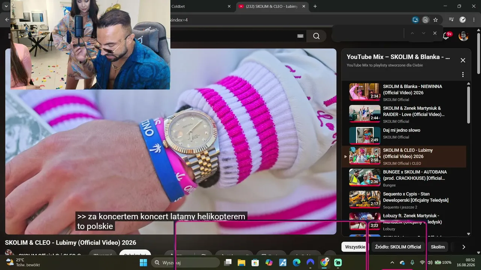Close the Coldbet tab

(229, 6)
